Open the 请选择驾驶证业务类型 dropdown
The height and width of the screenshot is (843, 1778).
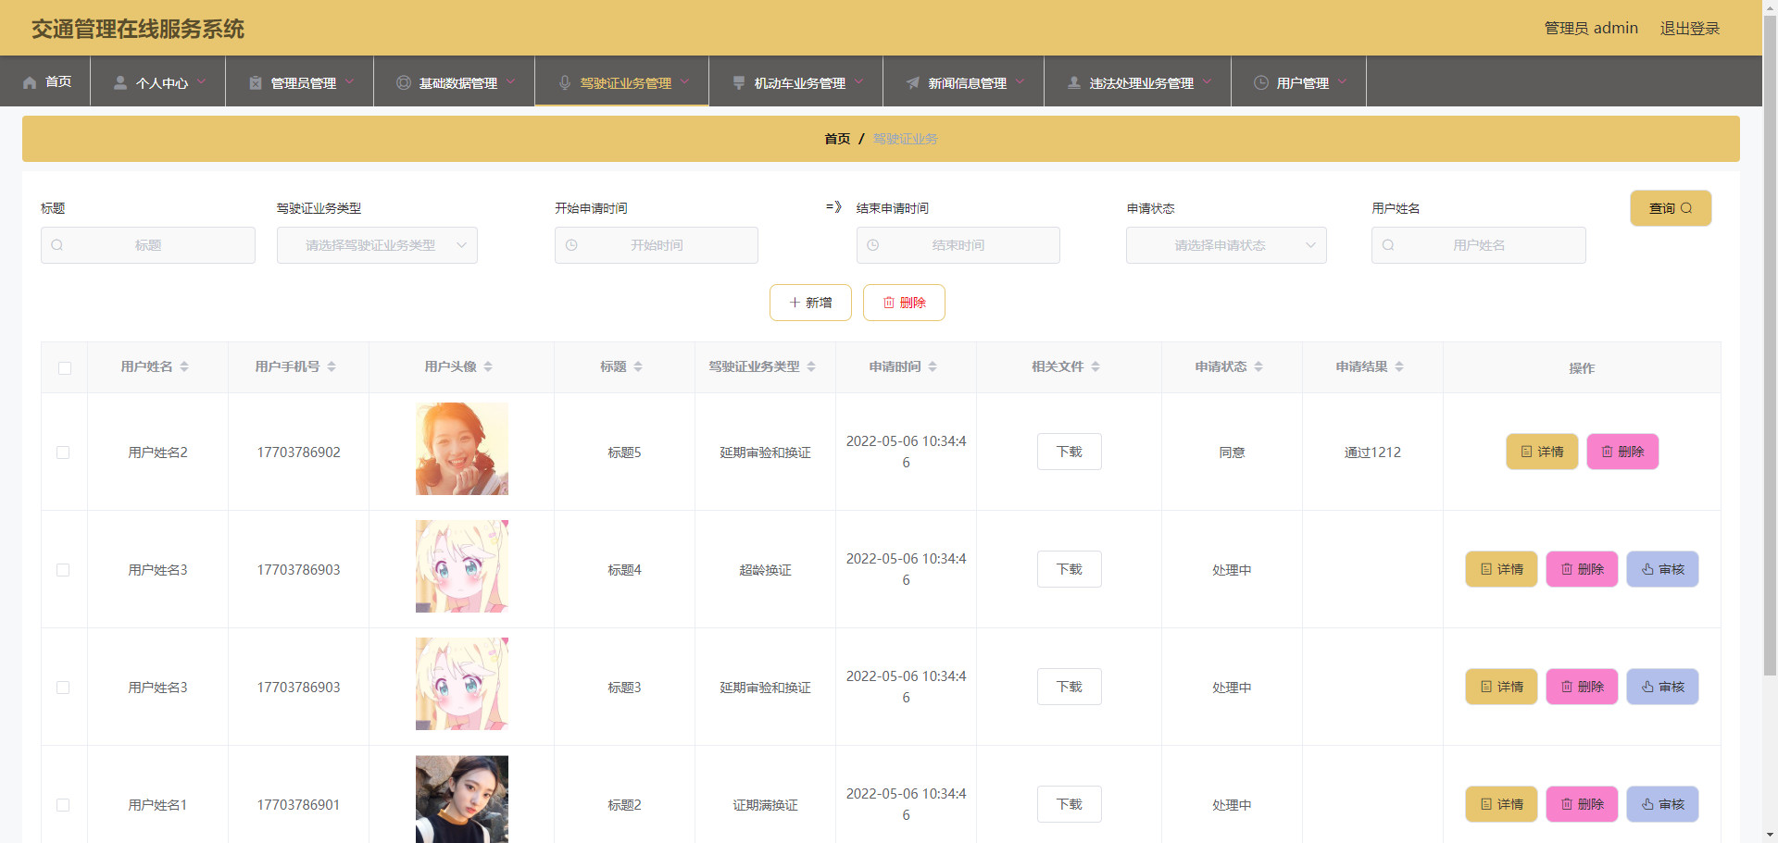point(377,245)
